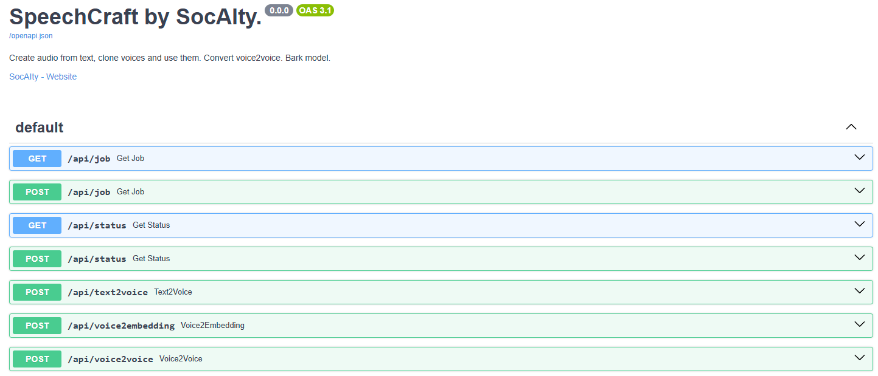Expand the GET /api/status row arrow

(859, 224)
